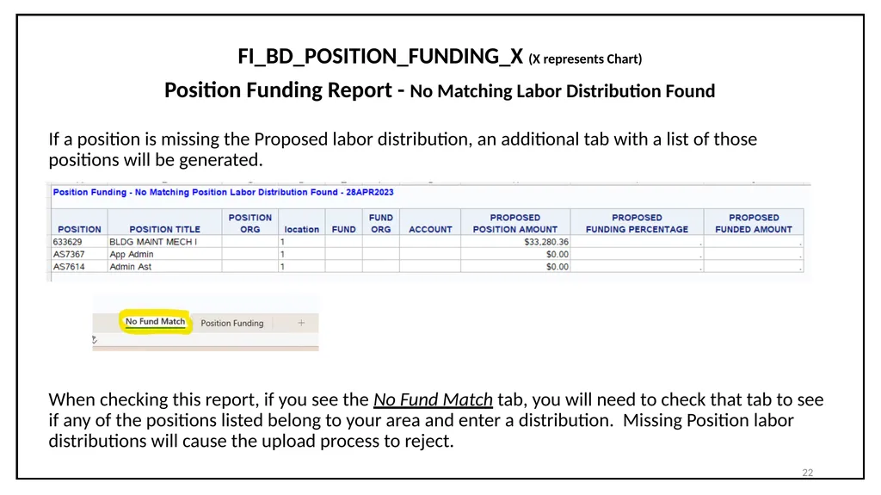This screenshot has height=495, width=881.
Task: Click the FUND column header
Action: pos(344,223)
